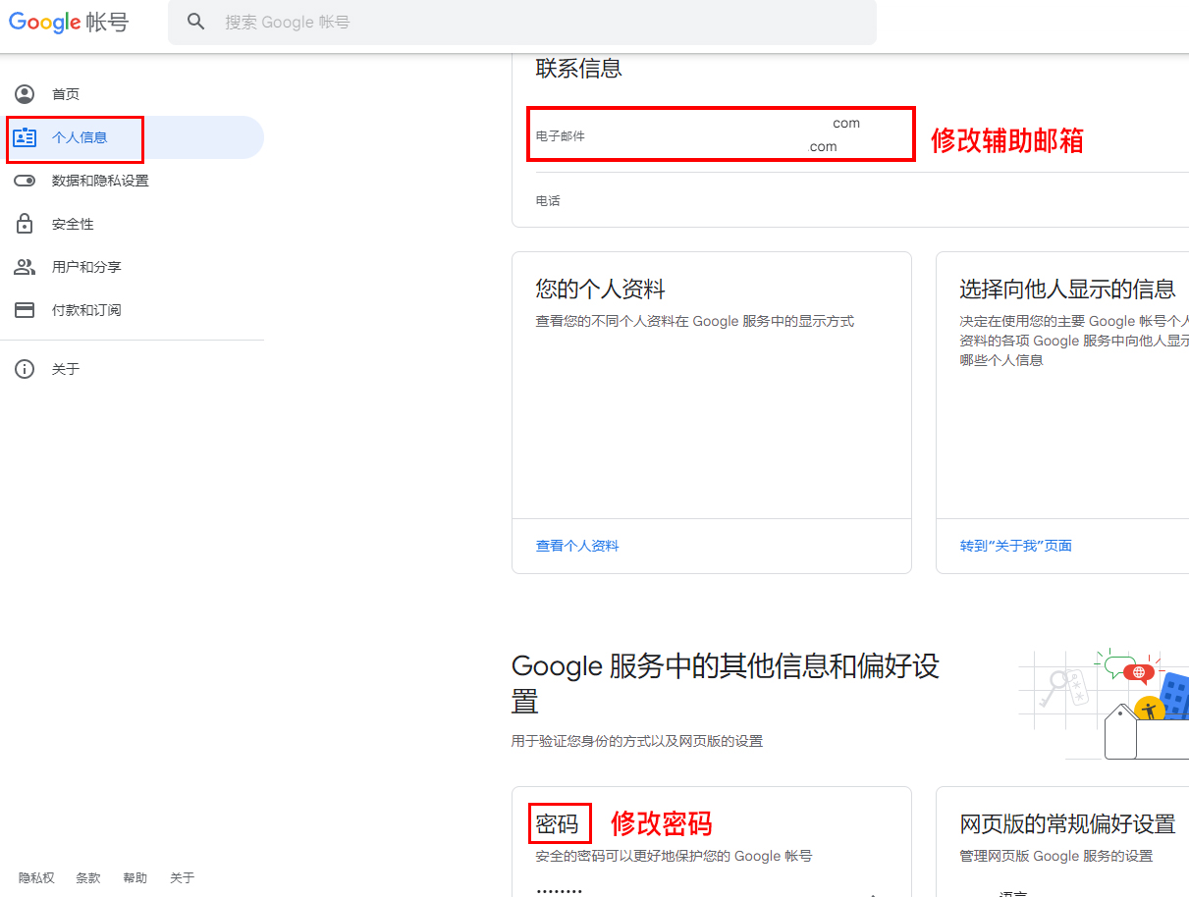Click the 隐私权 footer link
Viewport: 1189px width, 897px height.
click(36, 878)
